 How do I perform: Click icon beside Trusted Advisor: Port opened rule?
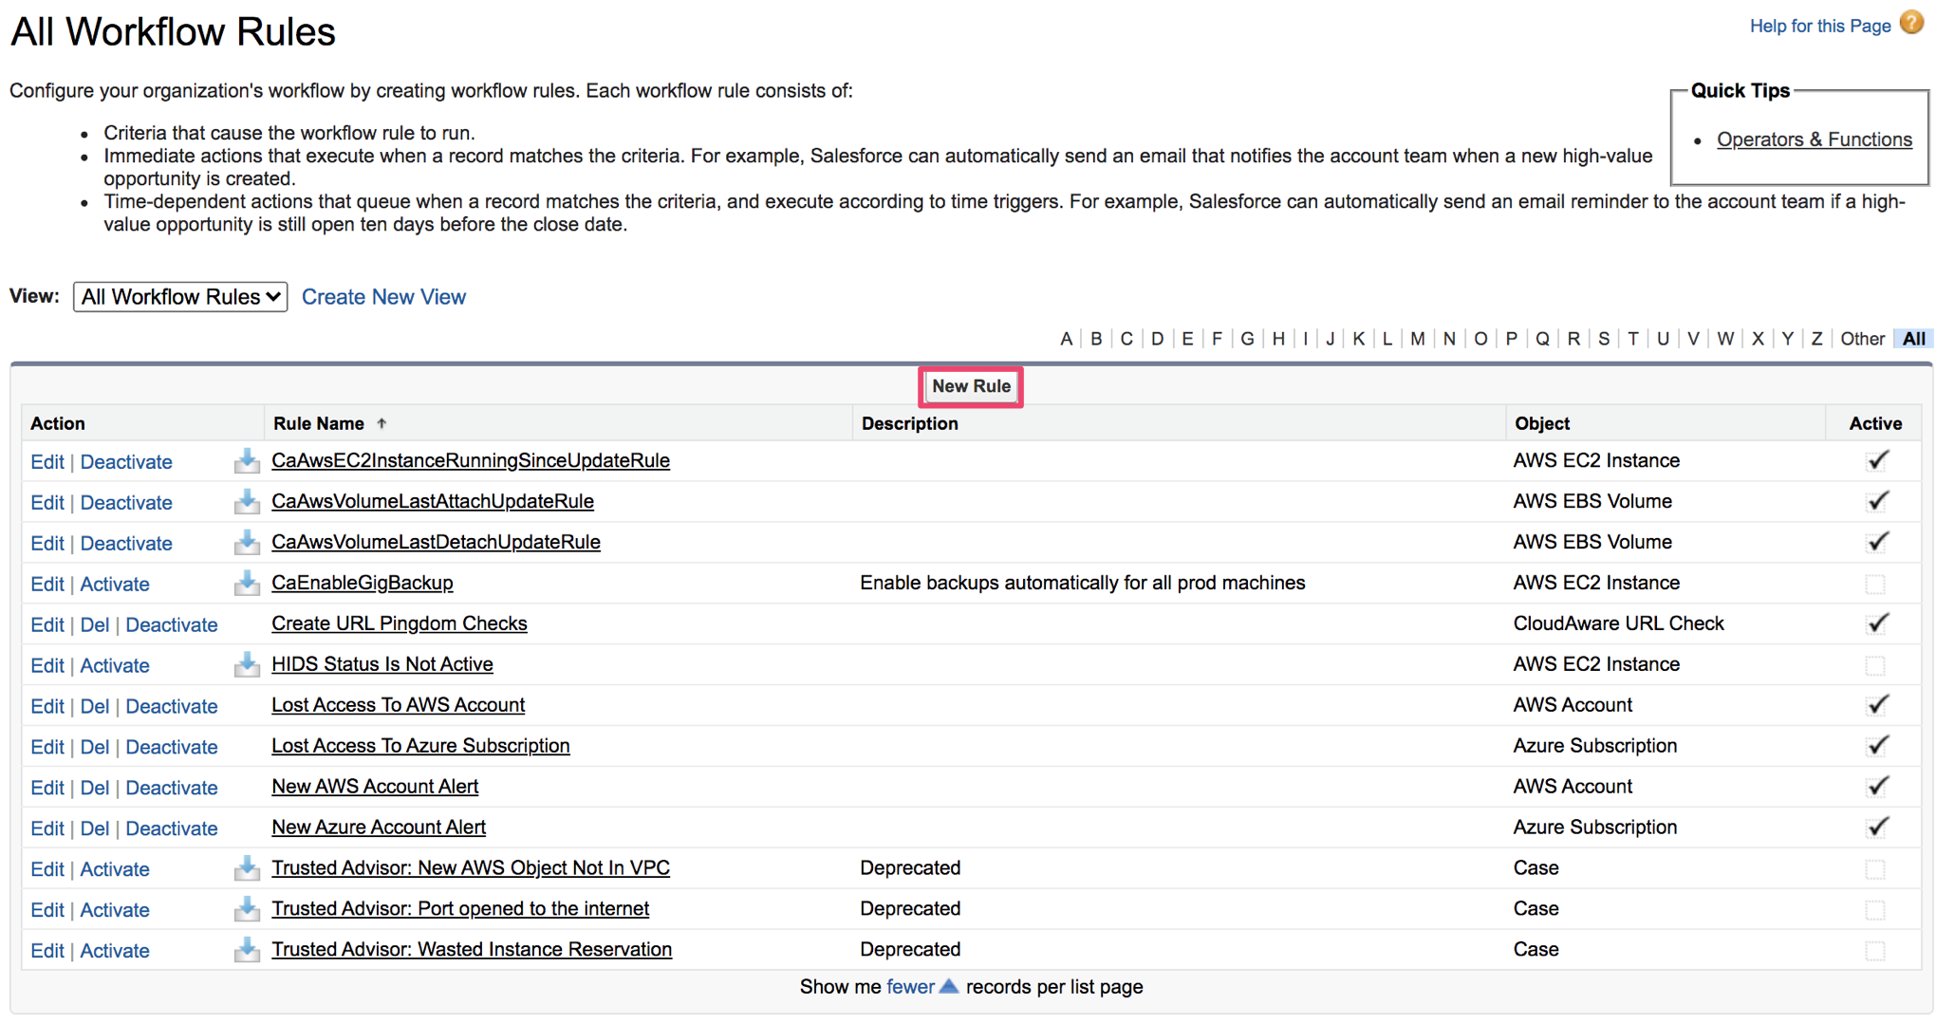click(247, 909)
